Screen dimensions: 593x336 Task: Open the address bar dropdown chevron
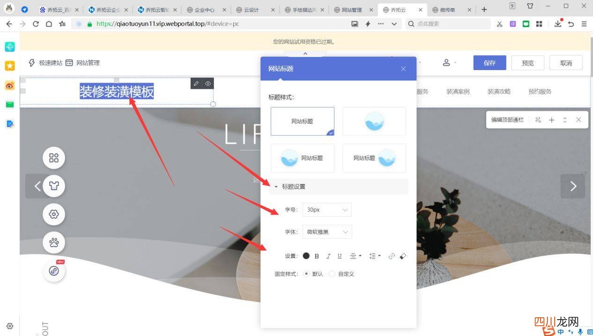coord(394,24)
